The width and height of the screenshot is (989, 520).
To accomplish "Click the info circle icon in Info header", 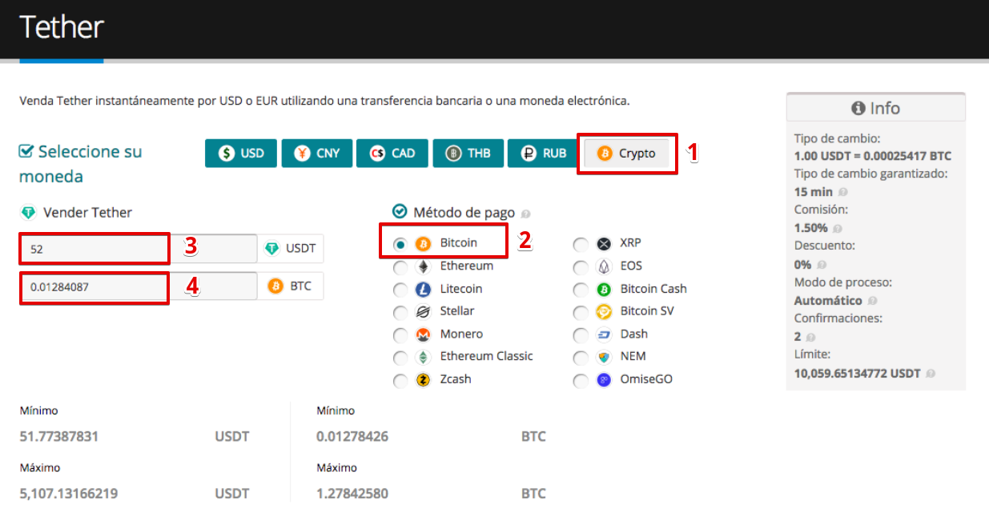I will coord(858,109).
